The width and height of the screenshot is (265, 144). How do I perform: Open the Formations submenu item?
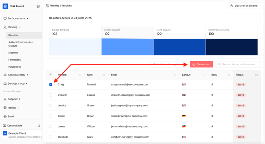(x=15, y=60)
